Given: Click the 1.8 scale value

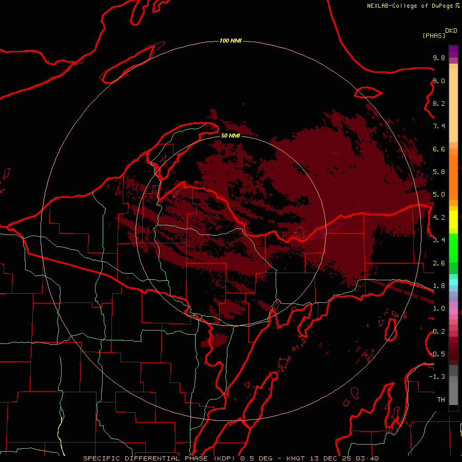Looking at the screenshot, I should tap(439, 286).
